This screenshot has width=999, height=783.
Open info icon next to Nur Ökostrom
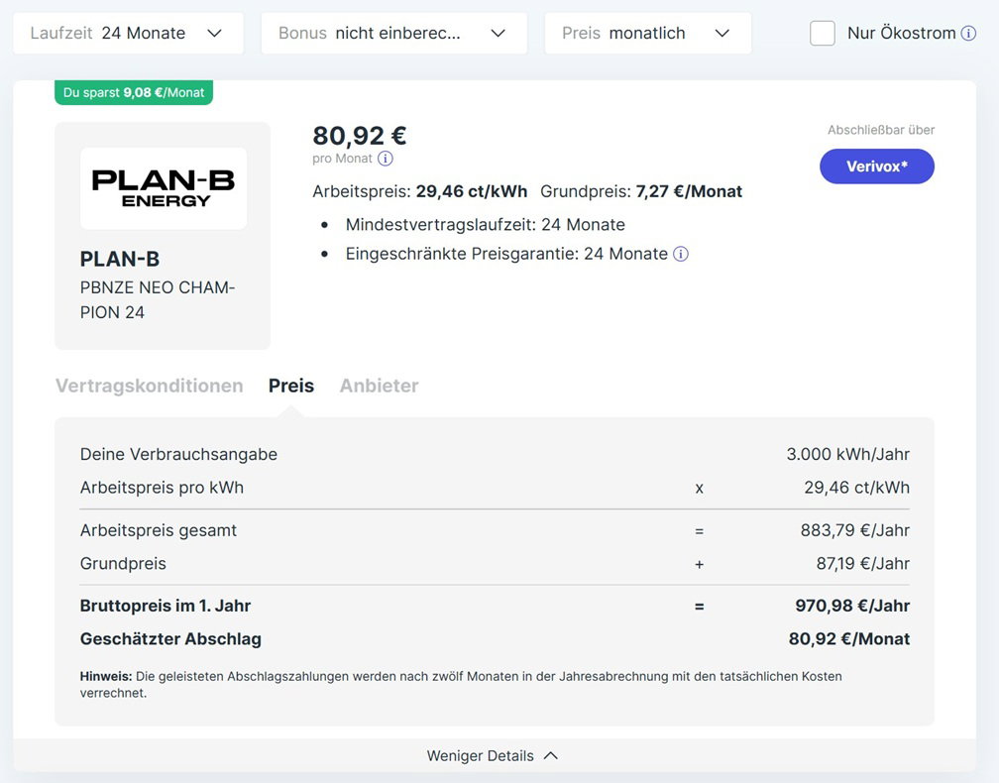click(968, 33)
